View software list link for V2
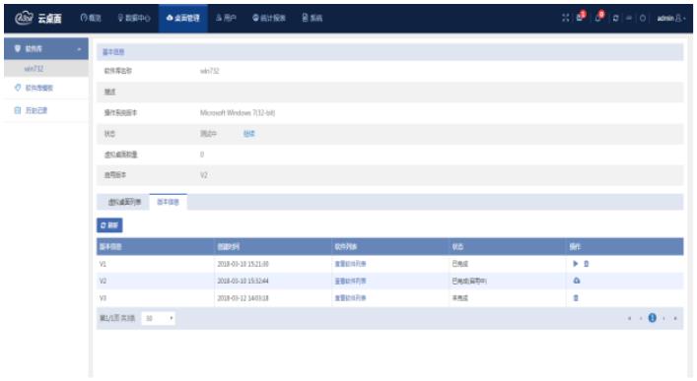The height and width of the screenshot is (381, 697). [350, 282]
